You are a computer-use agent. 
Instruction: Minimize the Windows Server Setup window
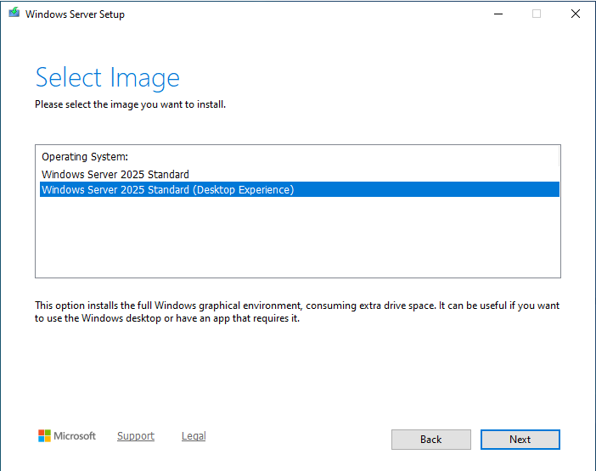coord(497,14)
